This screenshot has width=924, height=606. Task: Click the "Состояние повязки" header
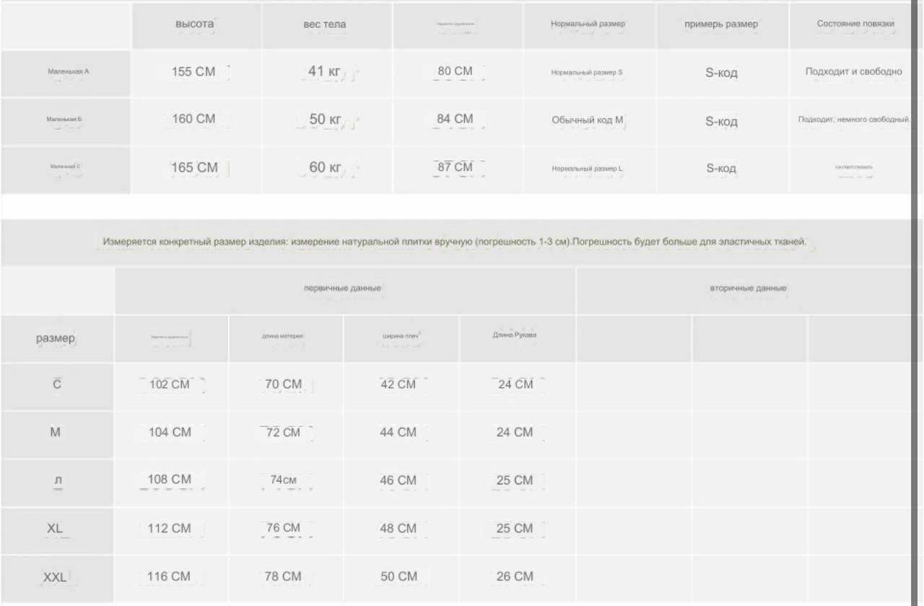(x=855, y=25)
